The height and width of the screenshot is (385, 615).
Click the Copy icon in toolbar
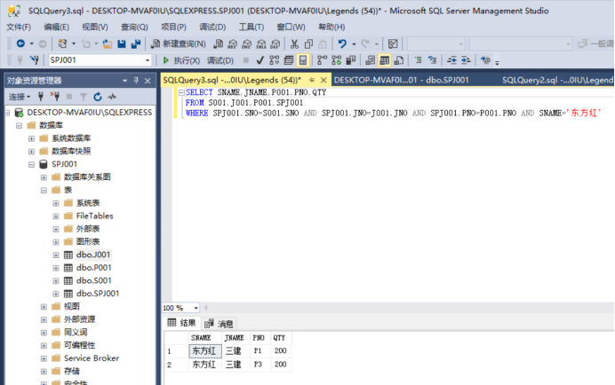(x=308, y=43)
